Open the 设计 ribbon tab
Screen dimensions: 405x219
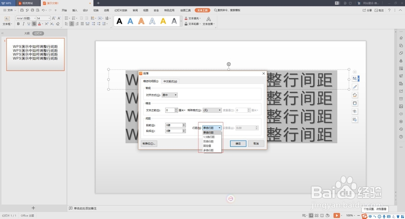coord(85,11)
